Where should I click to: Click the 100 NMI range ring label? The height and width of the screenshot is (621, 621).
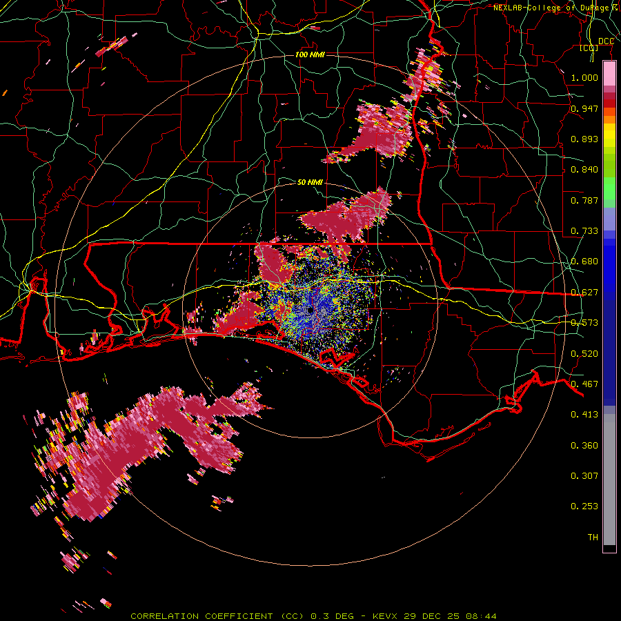tap(310, 55)
